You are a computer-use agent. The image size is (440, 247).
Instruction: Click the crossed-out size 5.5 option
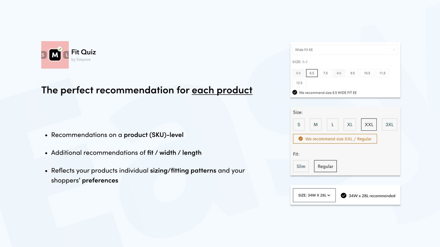pyautogui.click(x=298, y=73)
